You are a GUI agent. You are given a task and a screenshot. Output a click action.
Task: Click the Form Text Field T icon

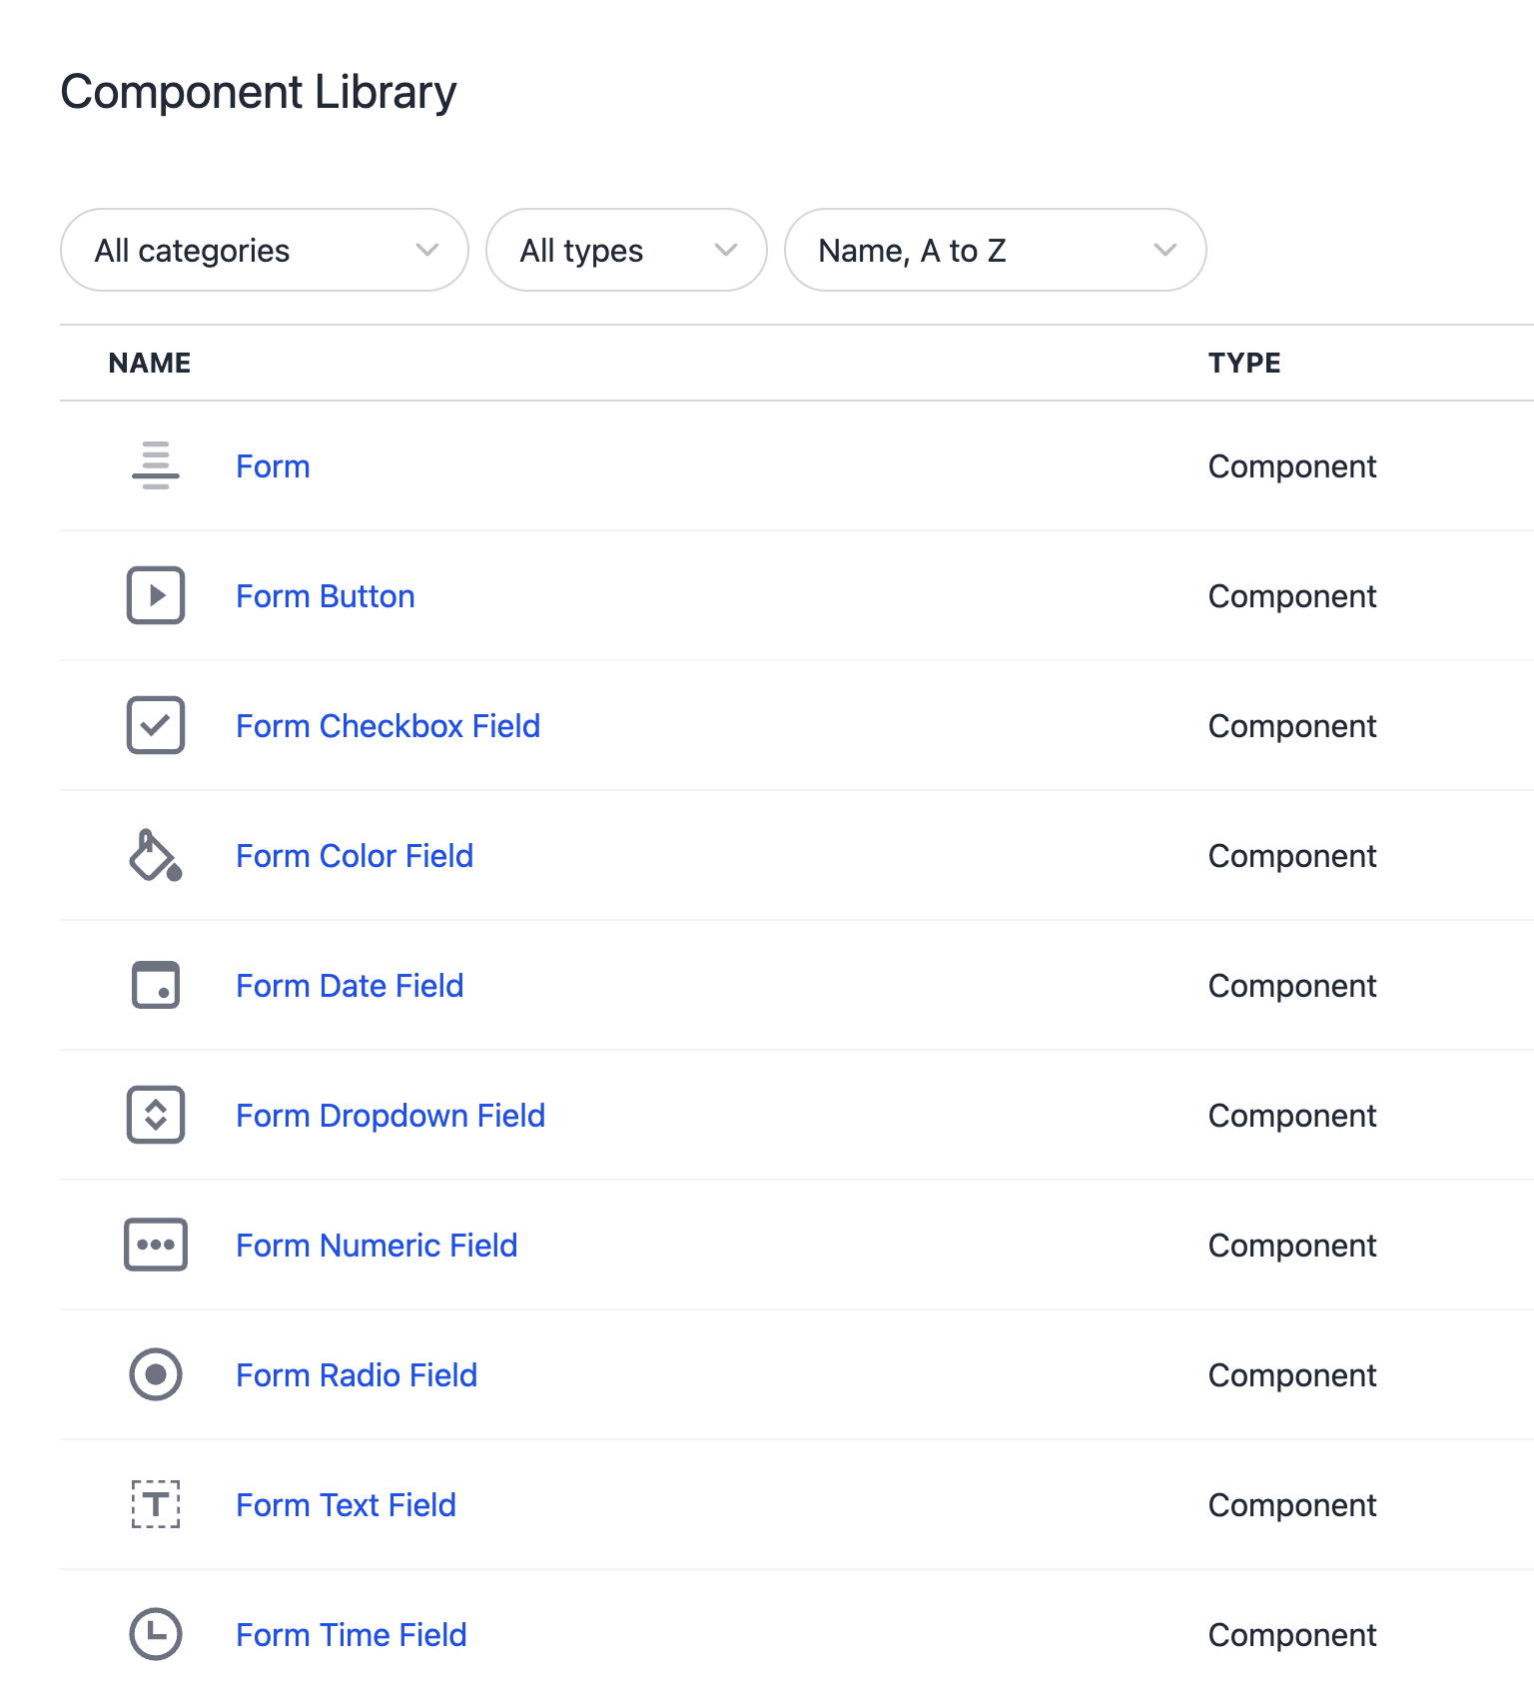pos(156,1504)
